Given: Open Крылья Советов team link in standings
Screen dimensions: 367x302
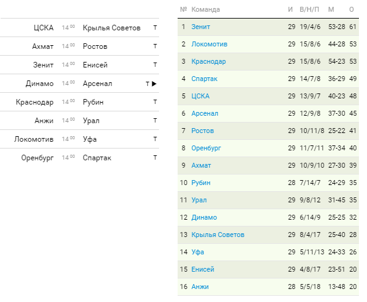Looking at the screenshot, I should (218, 235).
